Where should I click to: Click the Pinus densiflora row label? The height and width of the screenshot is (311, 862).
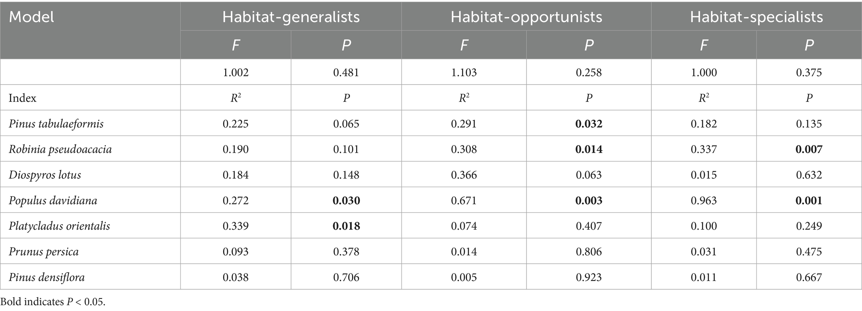pos(47,277)
